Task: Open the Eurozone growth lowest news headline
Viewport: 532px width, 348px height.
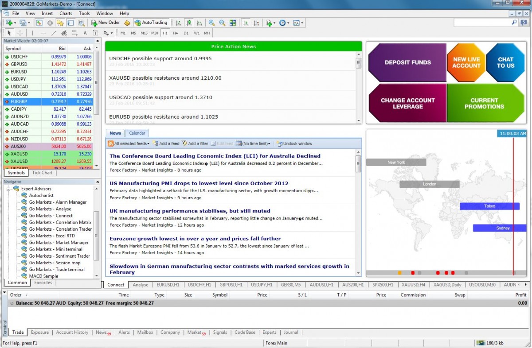Action: [x=195, y=239]
